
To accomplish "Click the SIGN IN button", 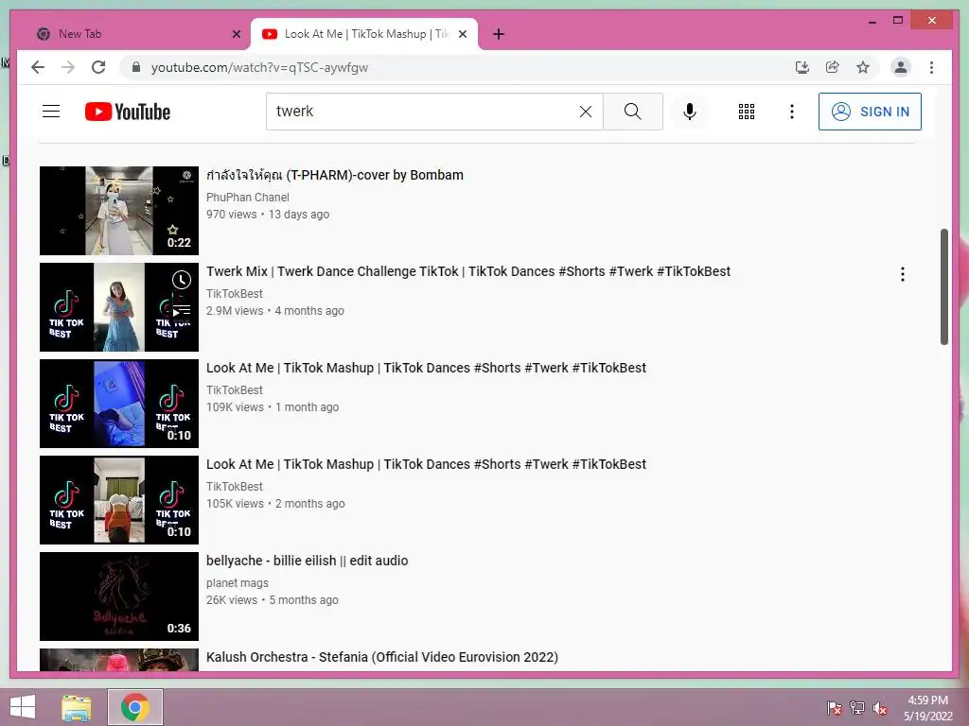I will point(870,112).
